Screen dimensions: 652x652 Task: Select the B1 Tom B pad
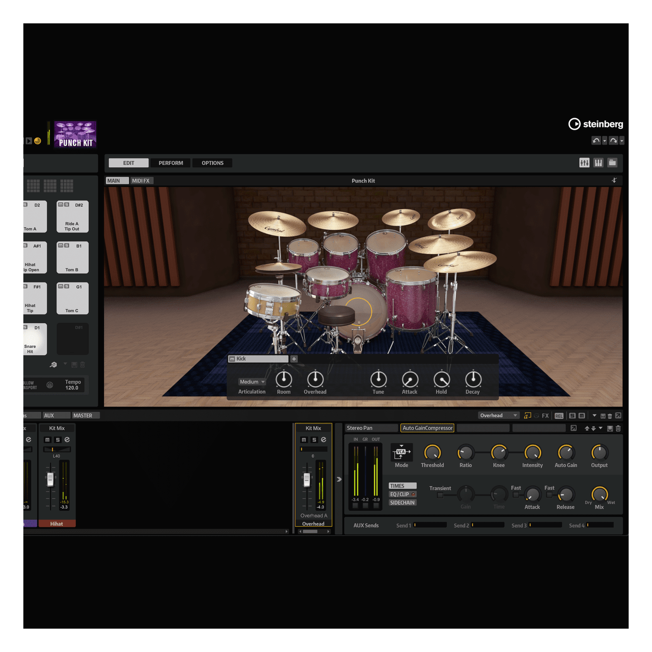(72, 257)
